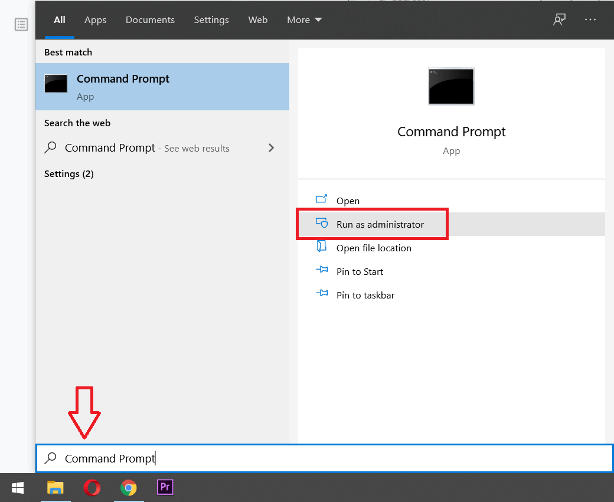Click inside the search input field
Screen dimensions: 614x502
coord(236,458)
